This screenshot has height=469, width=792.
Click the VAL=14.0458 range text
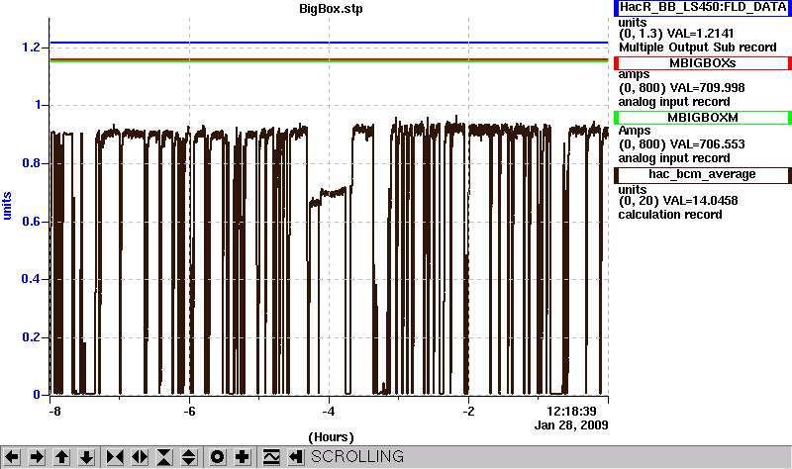click(678, 201)
